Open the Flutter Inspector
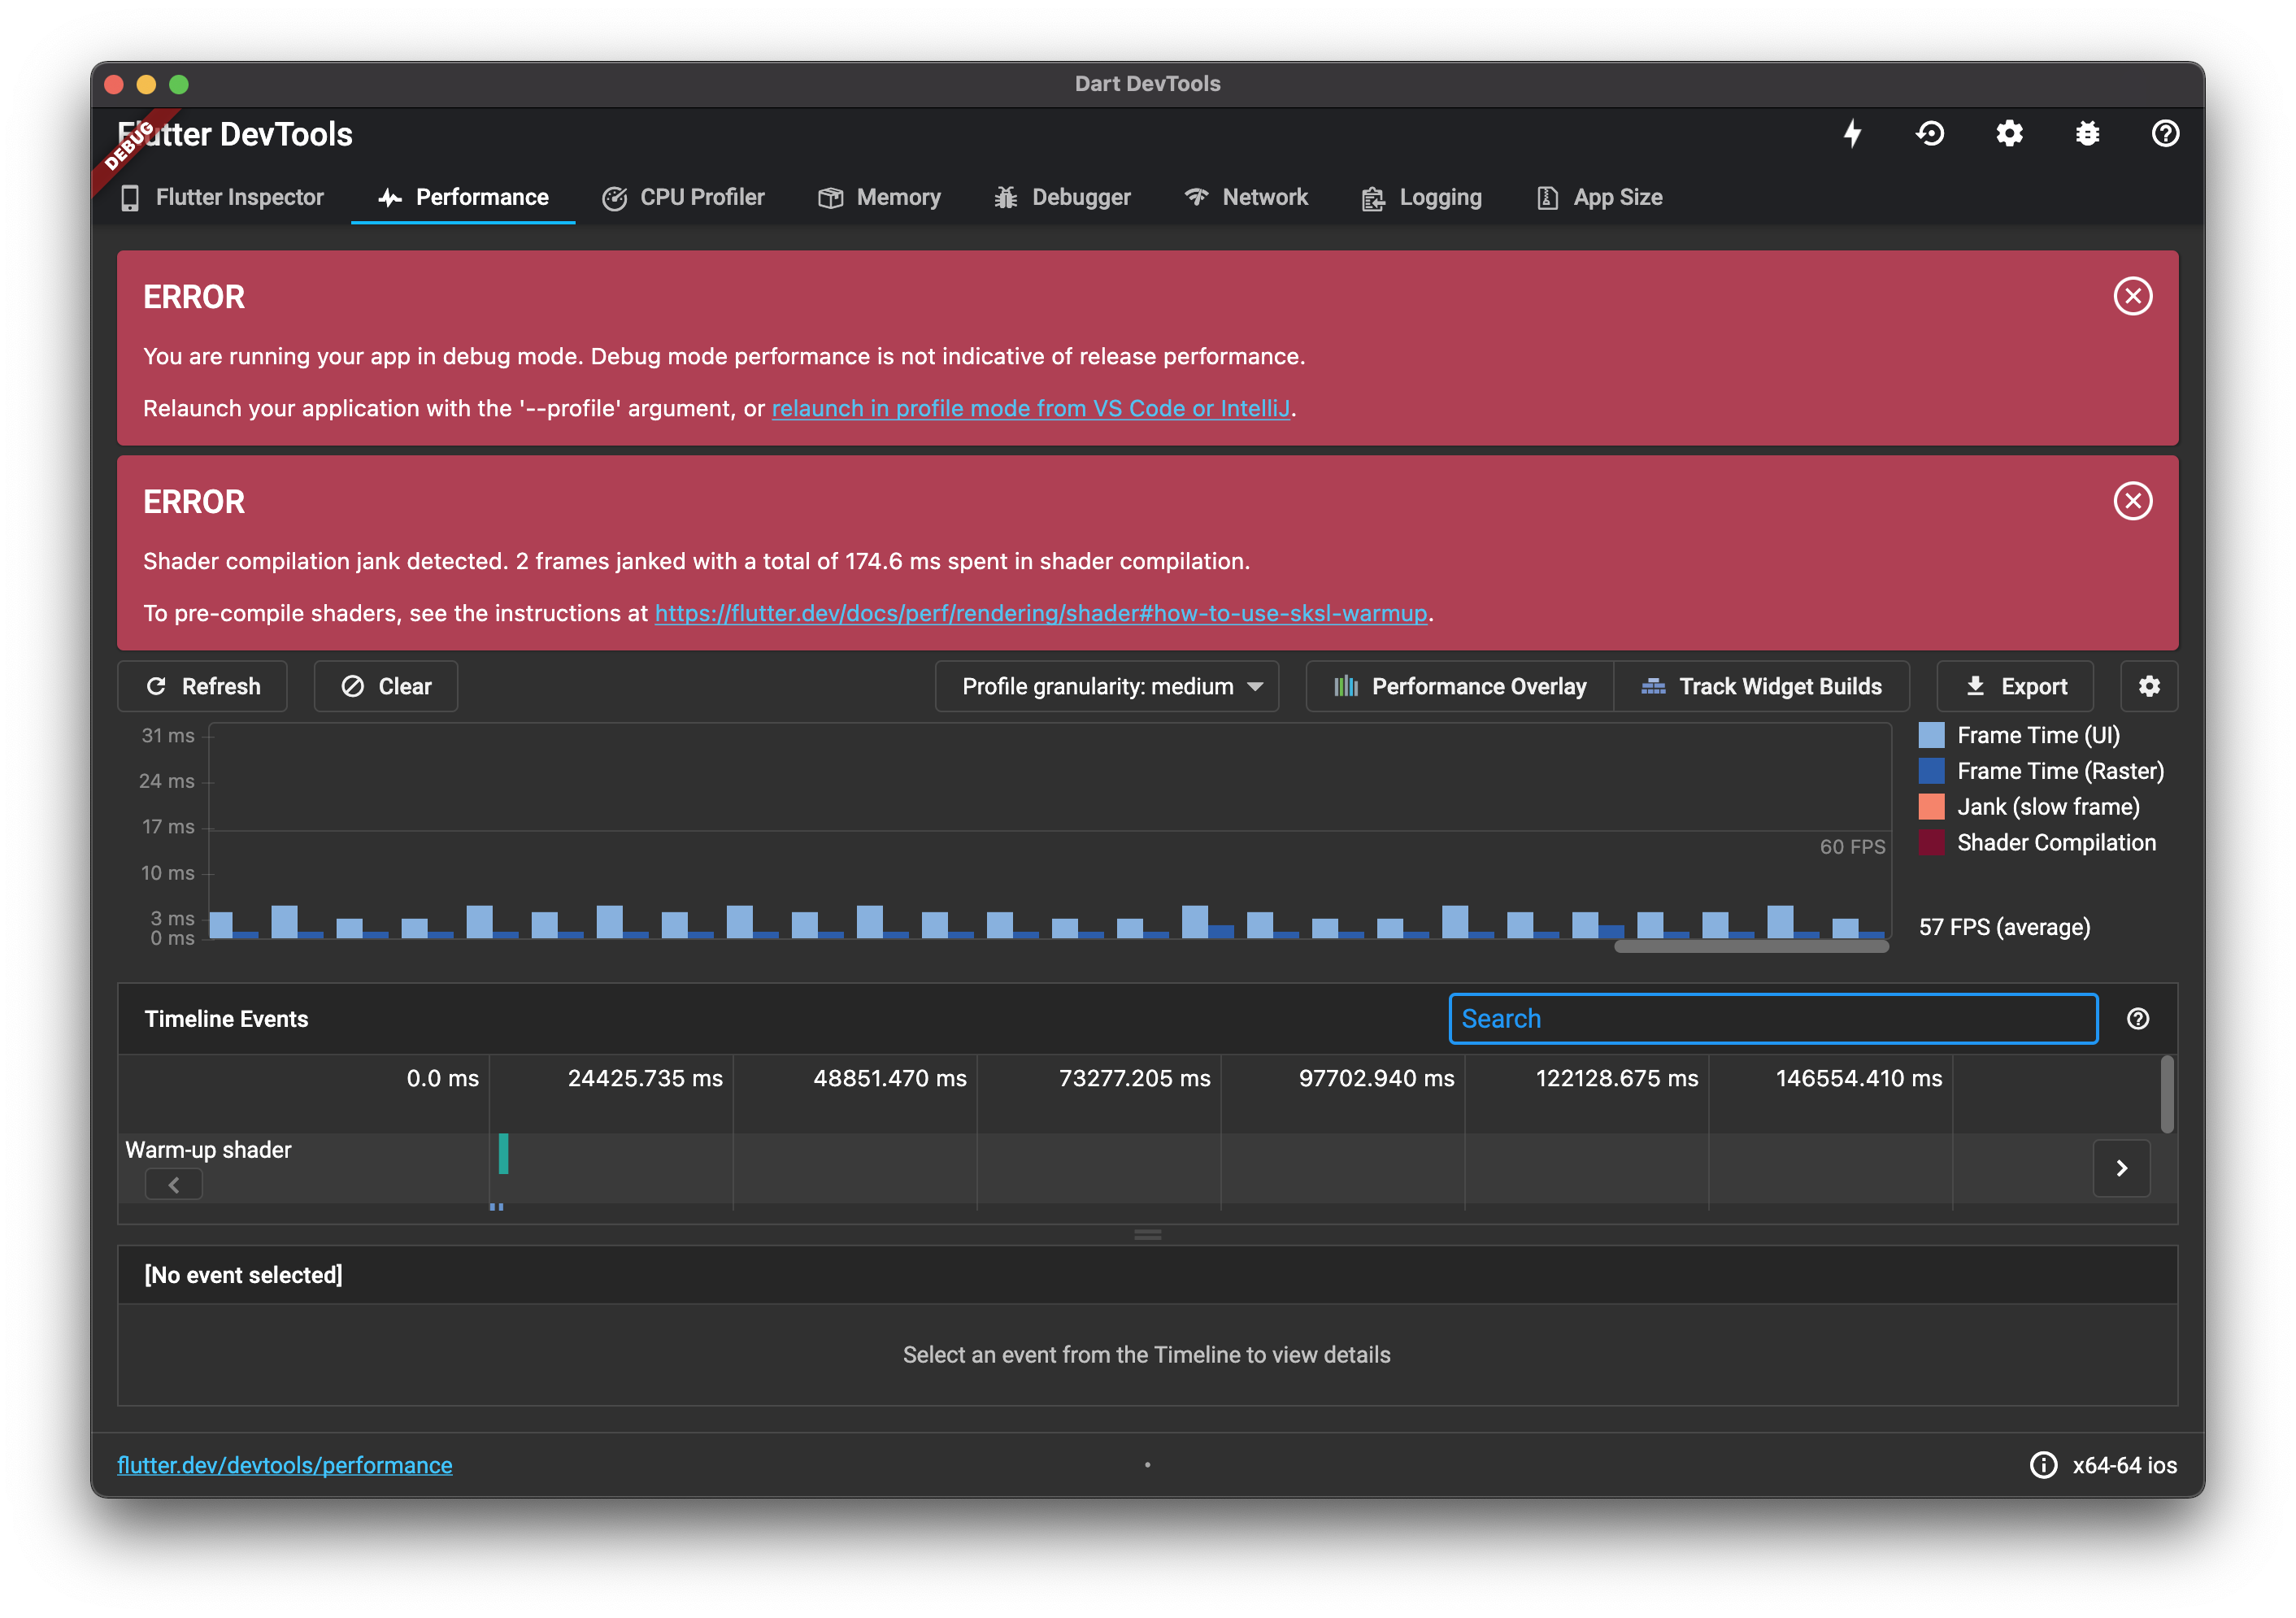Image resolution: width=2296 pixels, height=1618 pixels. (x=222, y=197)
